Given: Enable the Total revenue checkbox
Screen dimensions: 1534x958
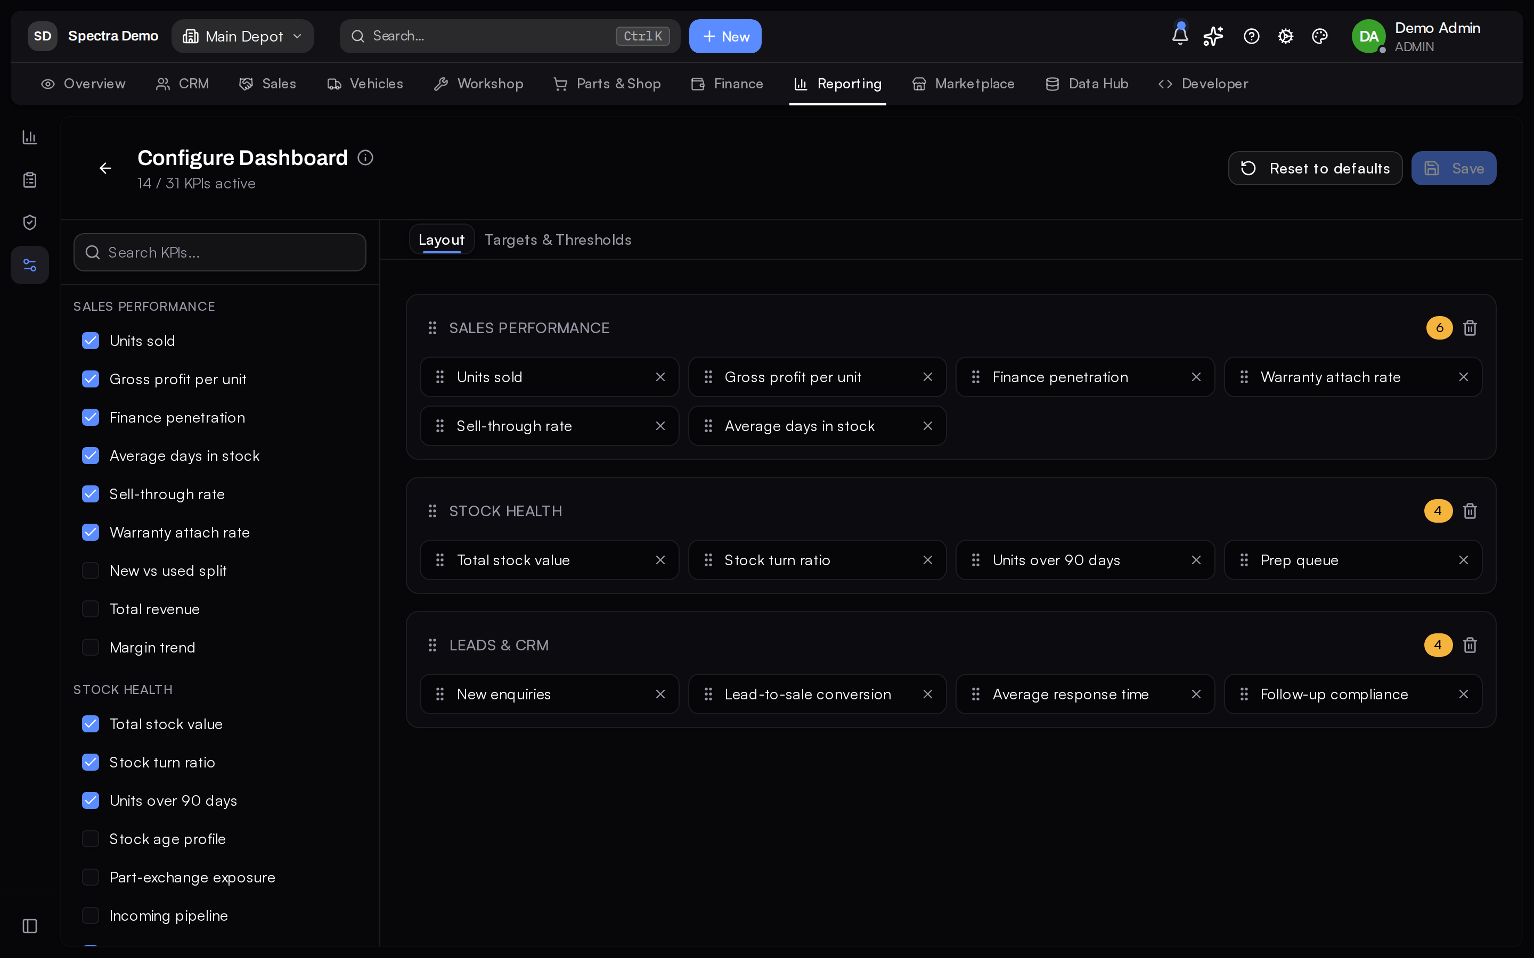Looking at the screenshot, I should [91, 609].
